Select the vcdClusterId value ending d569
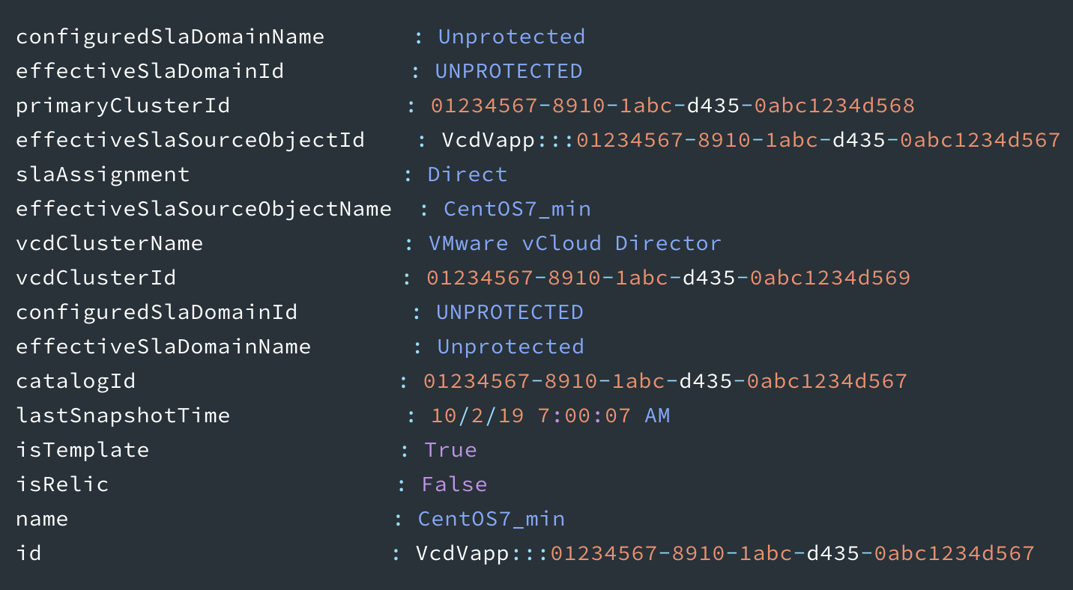 668,278
